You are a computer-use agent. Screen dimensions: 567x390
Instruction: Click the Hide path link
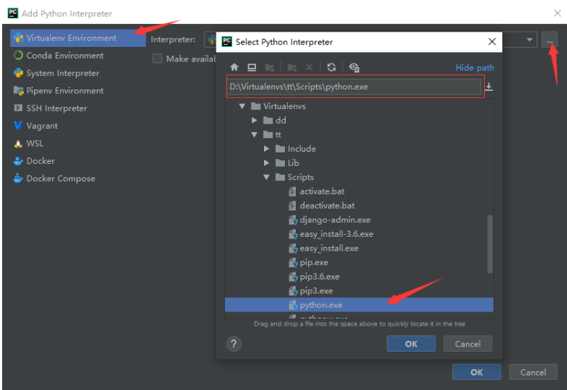pyautogui.click(x=475, y=68)
